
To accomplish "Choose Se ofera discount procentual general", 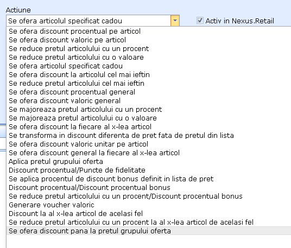I will click(149, 92).
